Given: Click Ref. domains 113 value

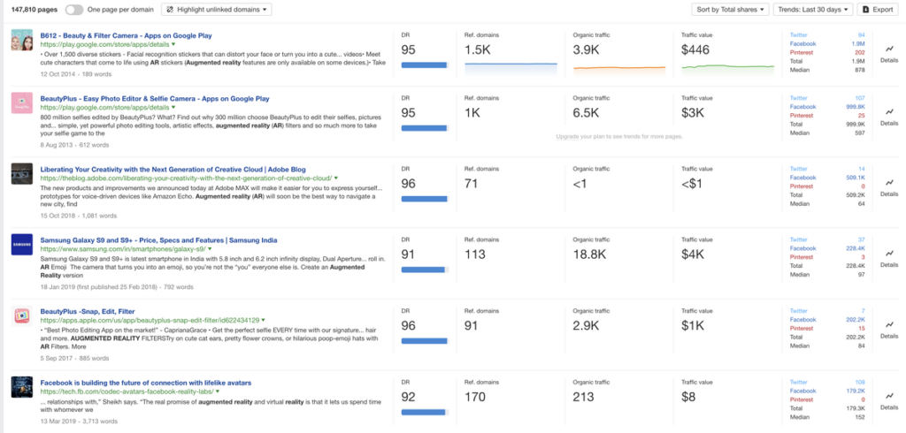Looking at the screenshot, I should (x=474, y=254).
